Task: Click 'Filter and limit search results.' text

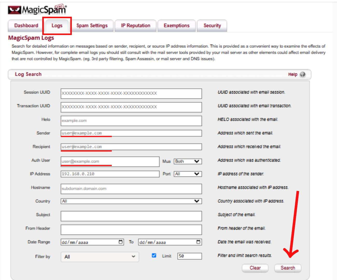Action: click(245, 256)
